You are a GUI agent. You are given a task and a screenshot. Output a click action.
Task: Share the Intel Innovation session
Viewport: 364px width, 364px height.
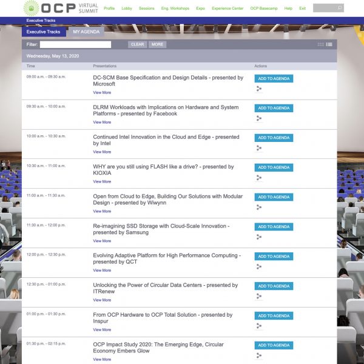pos(259,148)
